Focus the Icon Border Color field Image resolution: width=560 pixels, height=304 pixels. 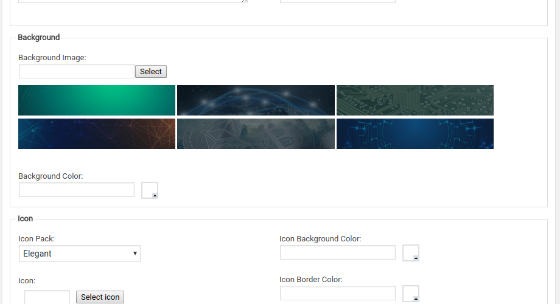tap(338, 293)
